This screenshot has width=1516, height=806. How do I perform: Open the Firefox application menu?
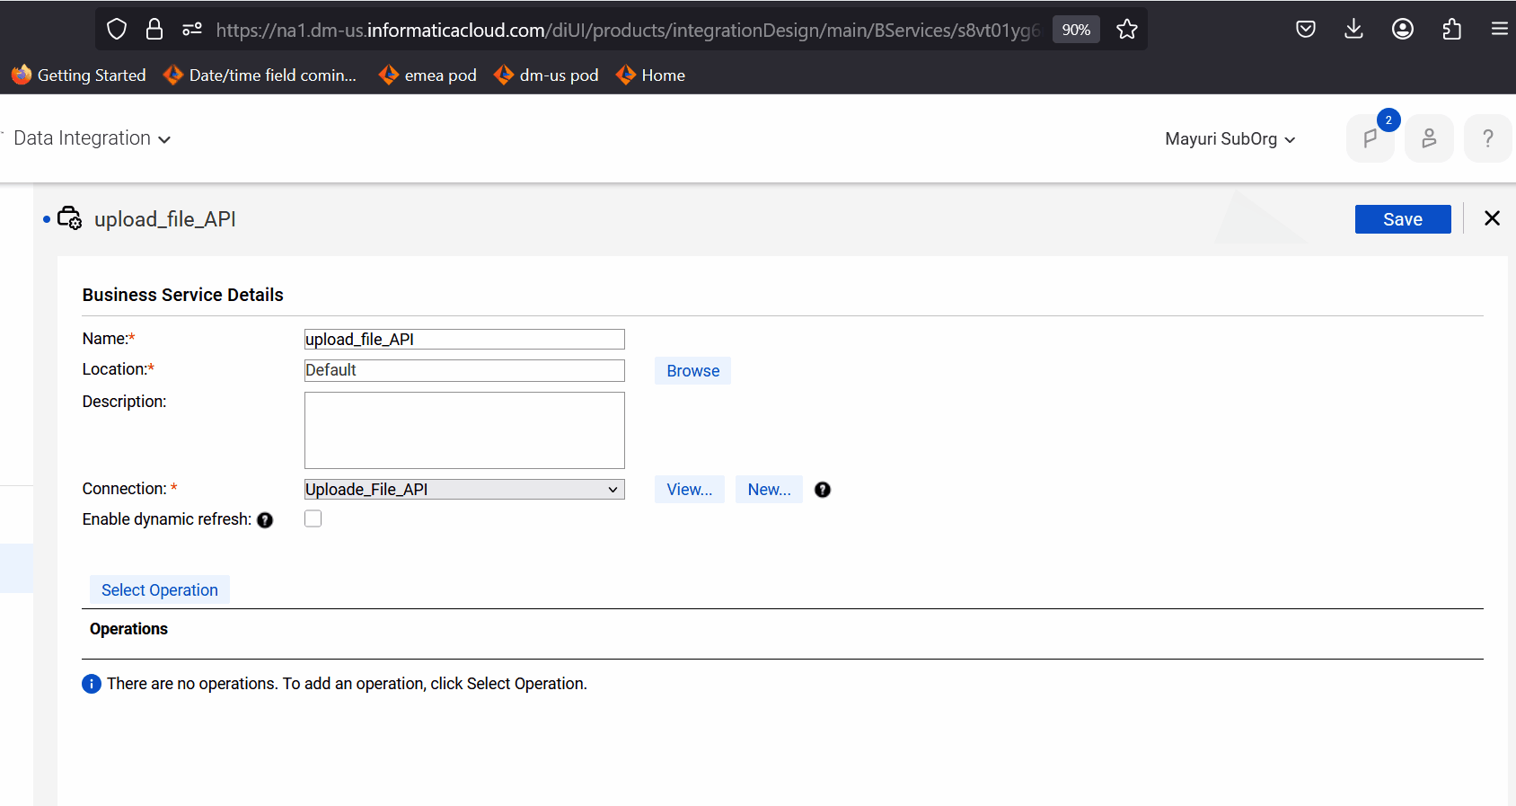click(x=1499, y=30)
